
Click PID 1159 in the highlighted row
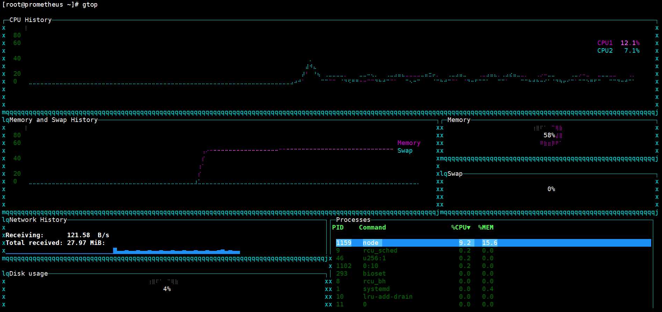(x=344, y=243)
